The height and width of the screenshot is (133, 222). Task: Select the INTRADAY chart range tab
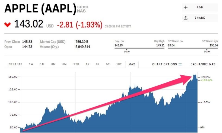click(x=15, y=64)
